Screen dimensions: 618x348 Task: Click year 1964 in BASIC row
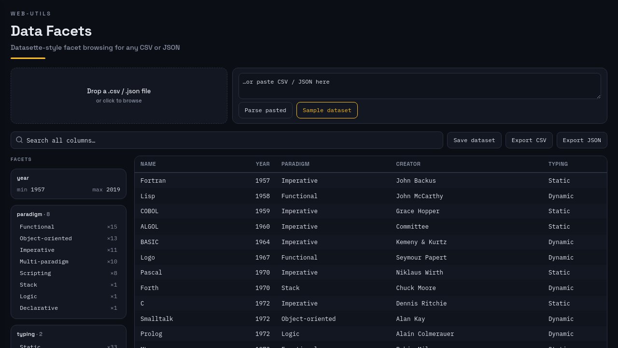pos(263,242)
